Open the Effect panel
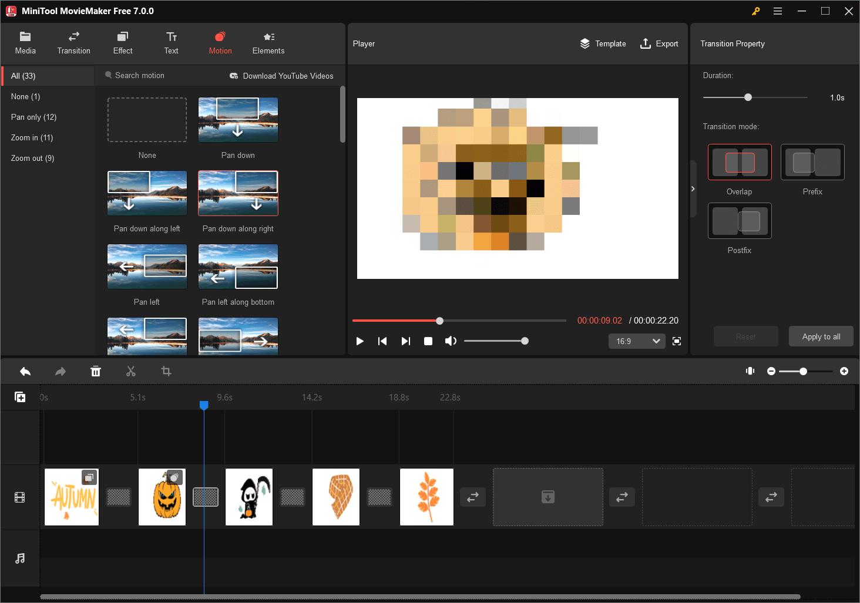This screenshot has height=603, width=860. click(x=122, y=43)
